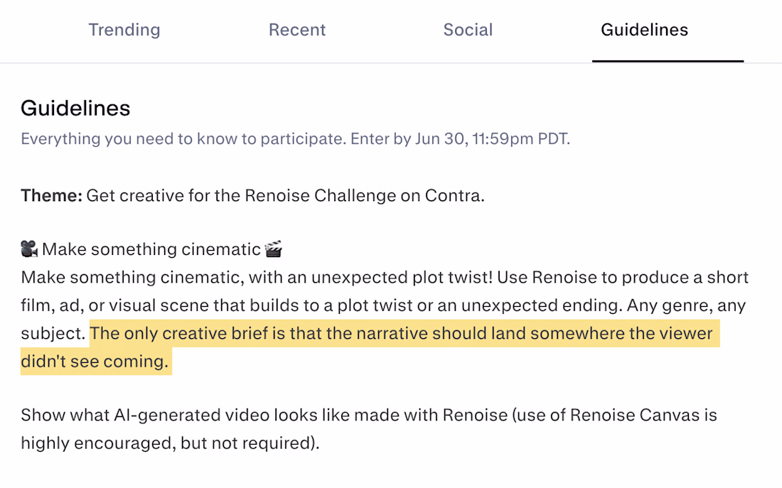The width and height of the screenshot is (782, 488).
Task: Click the clapperboard emoji icon
Action: [273, 248]
